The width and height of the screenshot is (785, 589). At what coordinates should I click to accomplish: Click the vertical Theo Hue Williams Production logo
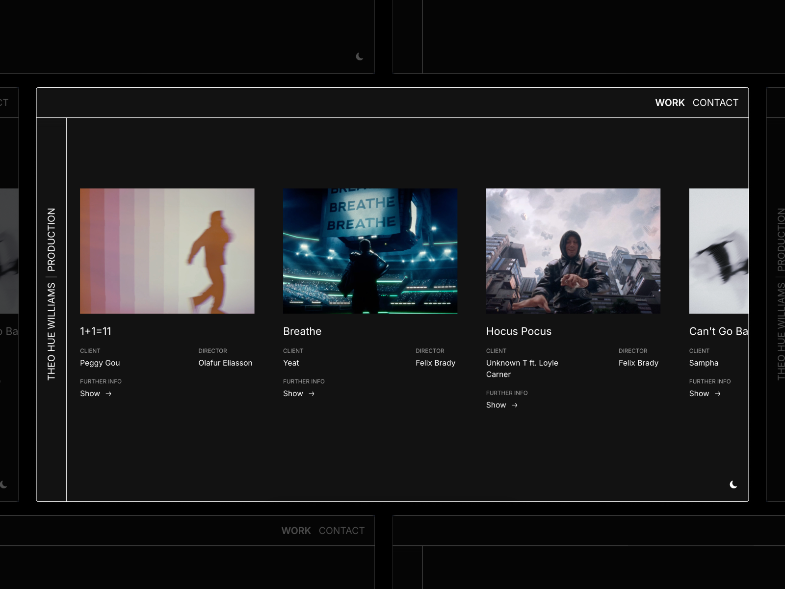(x=51, y=294)
